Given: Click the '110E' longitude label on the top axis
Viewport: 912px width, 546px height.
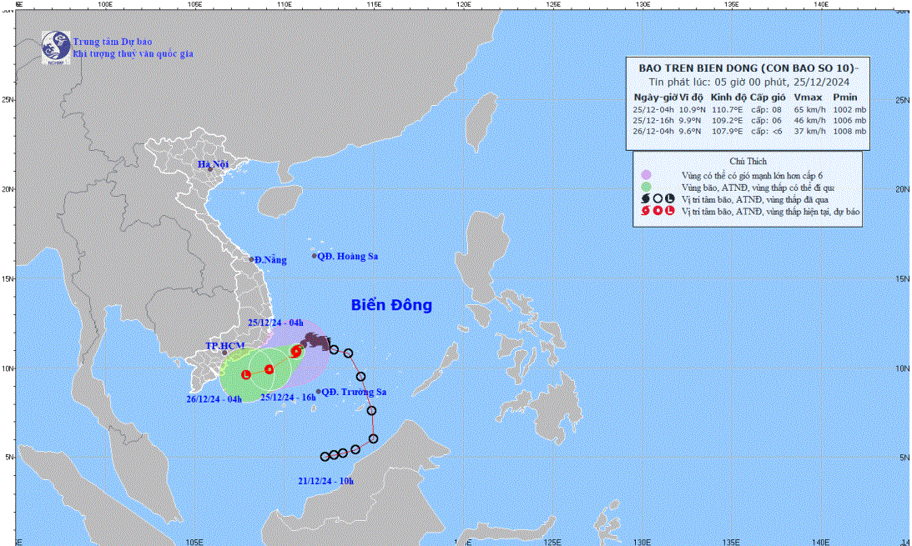Looking at the screenshot, I should point(284,4).
